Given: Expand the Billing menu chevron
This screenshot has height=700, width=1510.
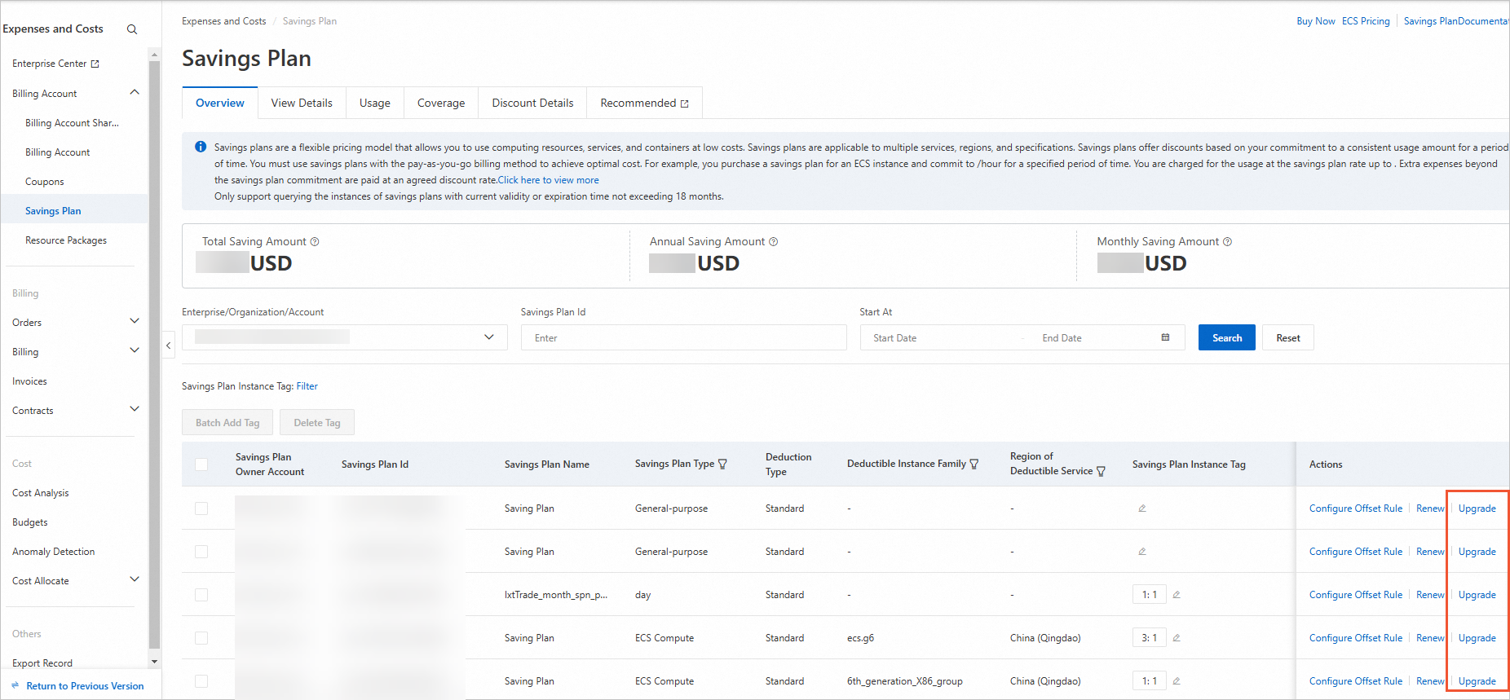Looking at the screenshot, I should pos(135,350).
